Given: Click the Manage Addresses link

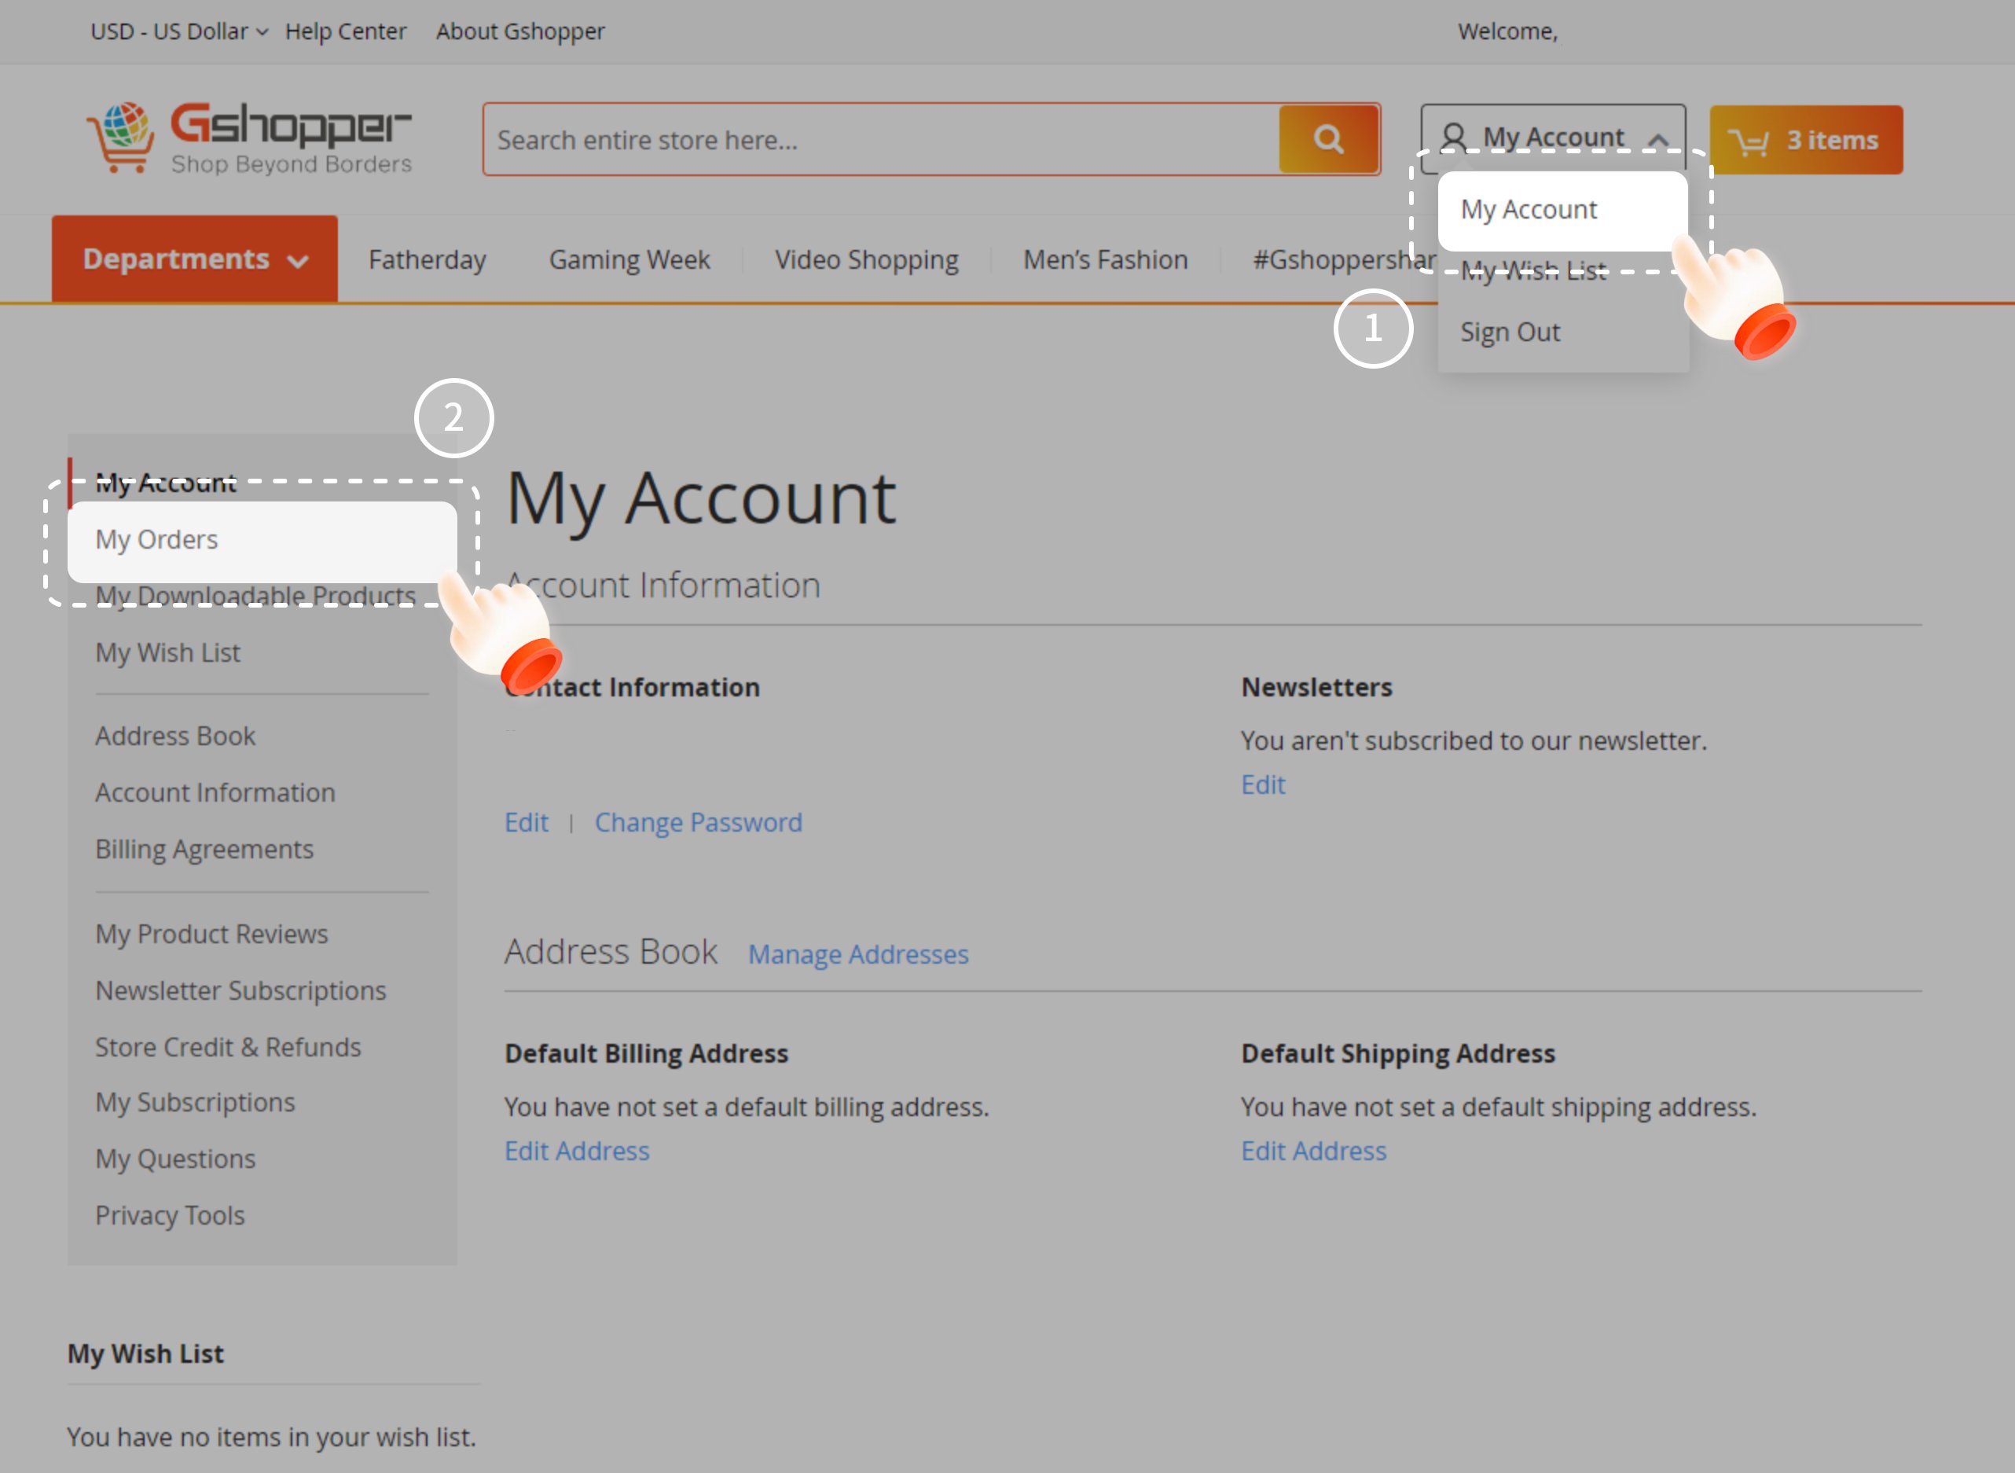Looking at the screenshot, I should click(857, 954).
